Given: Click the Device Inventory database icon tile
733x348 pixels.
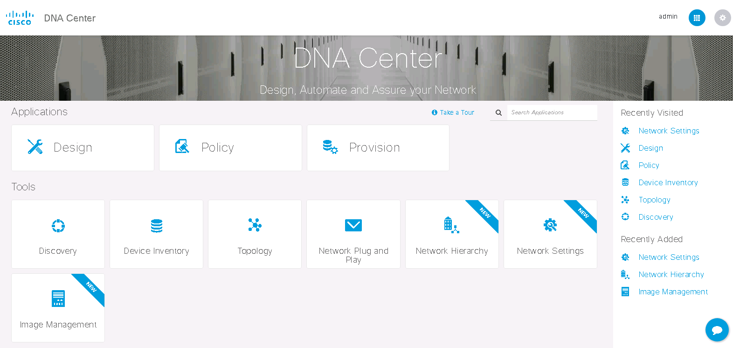Looking at the screenshot, I should (157, 226).
